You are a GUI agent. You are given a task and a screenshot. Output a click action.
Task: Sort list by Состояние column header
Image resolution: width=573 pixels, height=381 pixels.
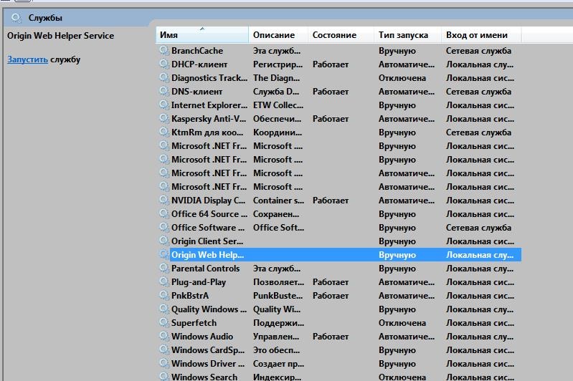[340, 35]
